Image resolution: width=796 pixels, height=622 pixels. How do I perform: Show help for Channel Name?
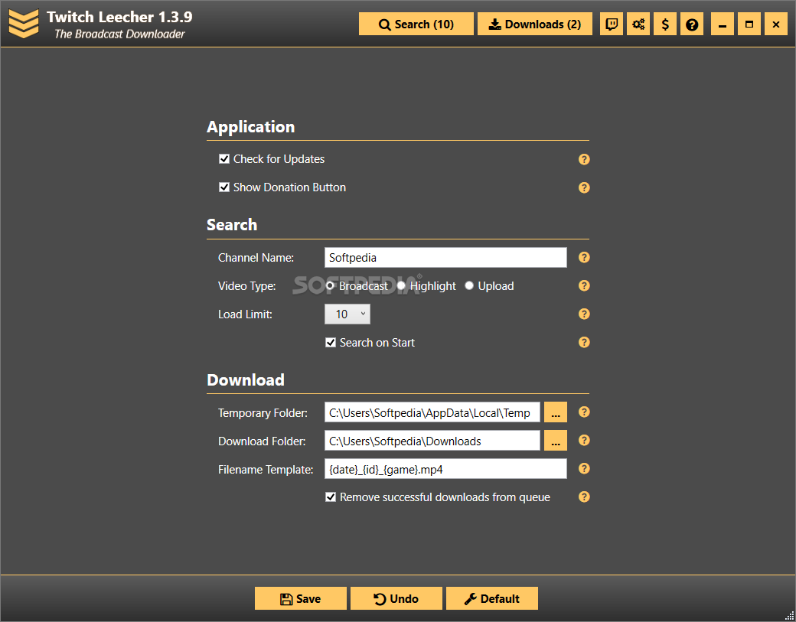584,257
